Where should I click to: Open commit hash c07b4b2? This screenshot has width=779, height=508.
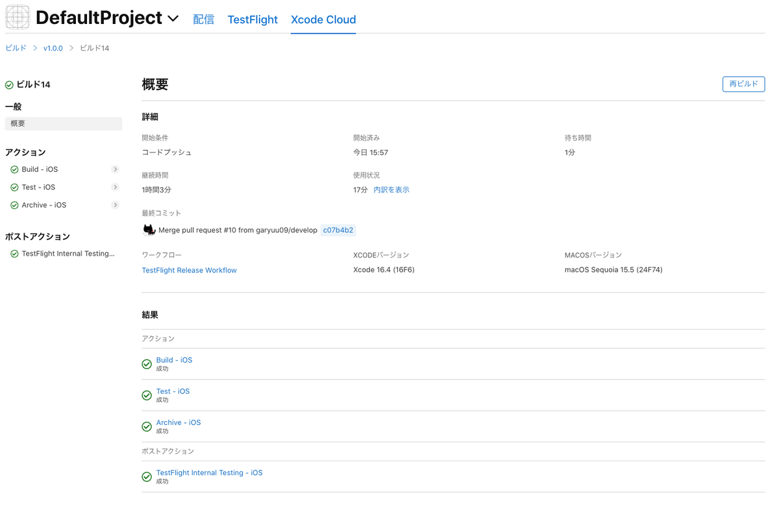[338, 230]
